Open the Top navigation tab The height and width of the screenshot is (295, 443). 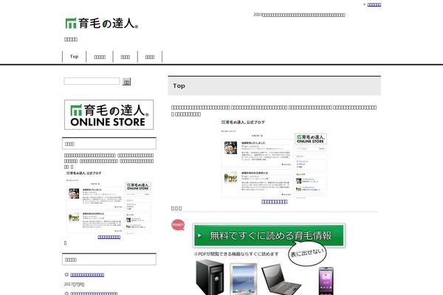pyautogui.click(x=74, y=57)
